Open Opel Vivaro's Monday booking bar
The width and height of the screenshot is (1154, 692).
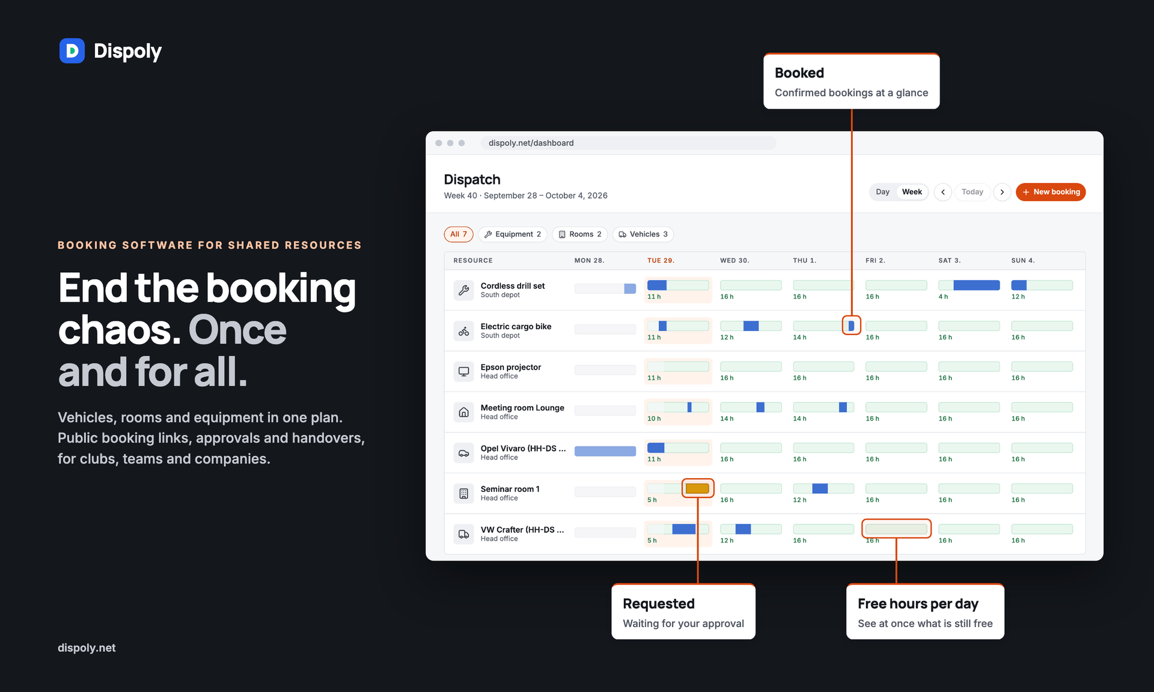point(605,451)
